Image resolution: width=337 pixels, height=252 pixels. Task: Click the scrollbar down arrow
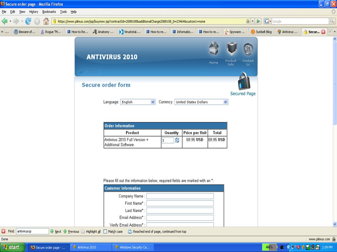(x=335, y=224)
